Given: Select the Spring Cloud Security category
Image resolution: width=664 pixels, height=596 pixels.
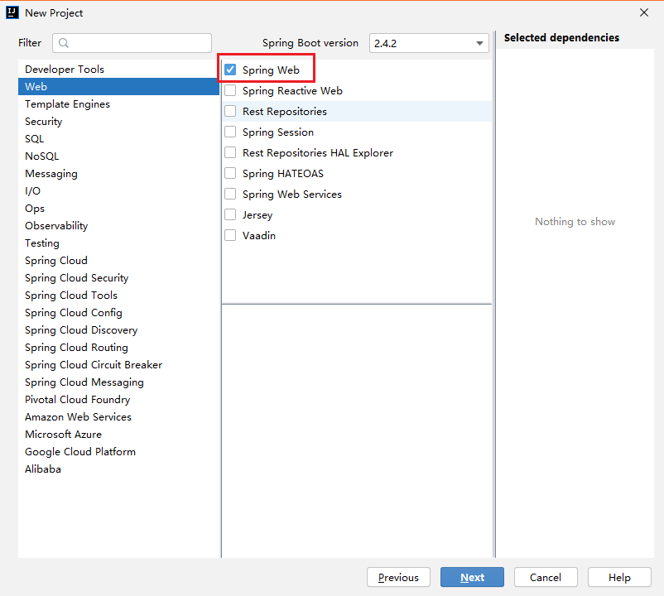Looking at the screenshot, I should pyautogui.click(x=76, y=277).
